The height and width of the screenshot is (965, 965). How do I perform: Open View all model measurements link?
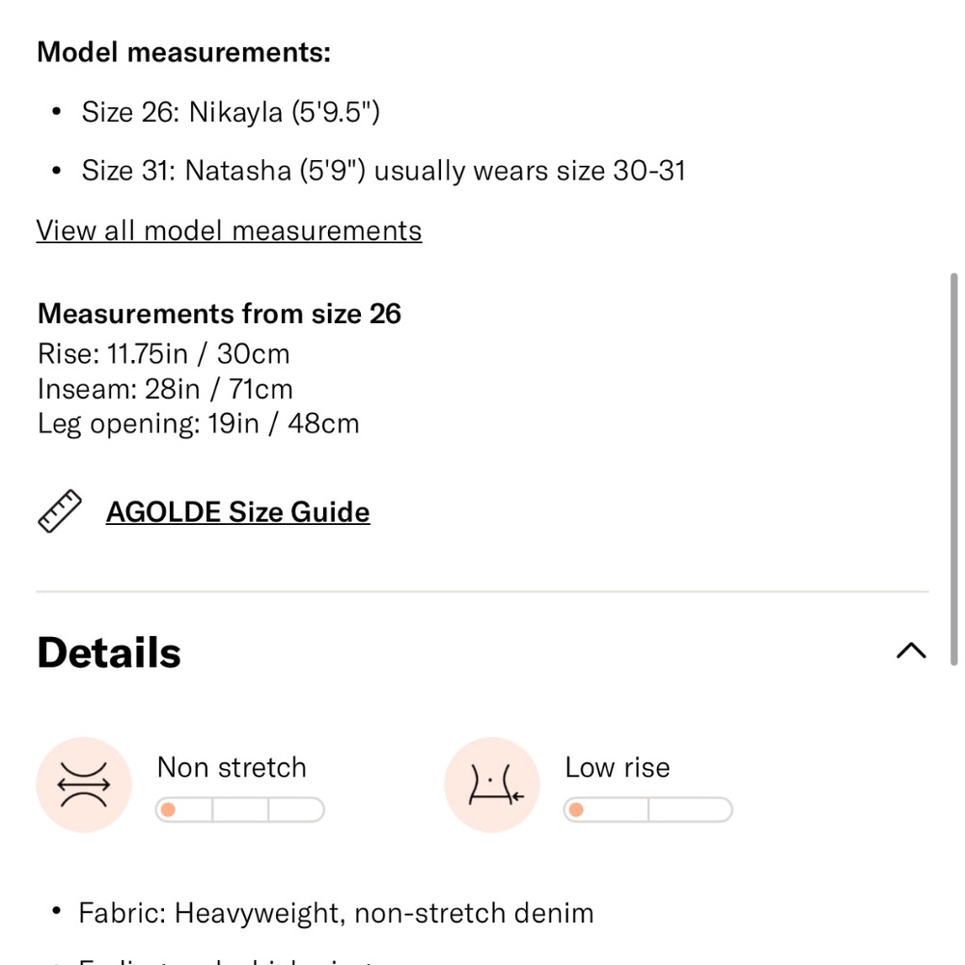point(229,231)
